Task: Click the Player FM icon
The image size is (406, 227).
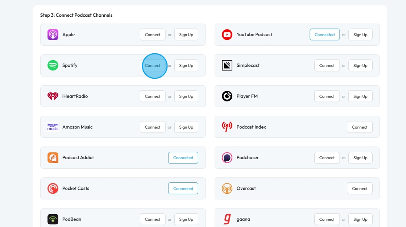Action: (x=227, y=96)
